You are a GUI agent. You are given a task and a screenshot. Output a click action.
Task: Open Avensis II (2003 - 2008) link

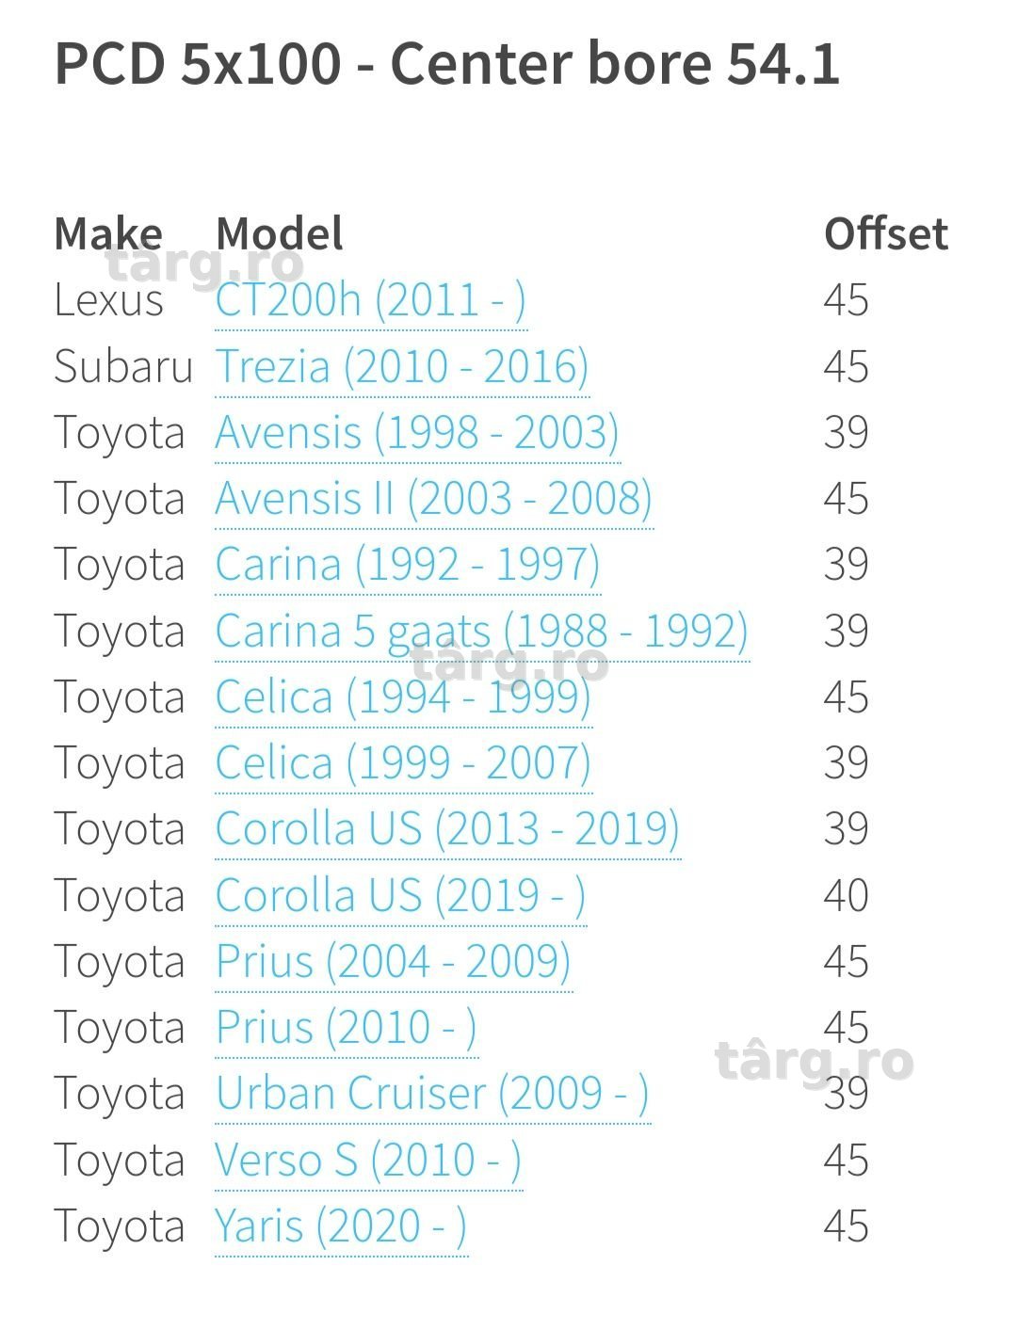[434, 499]
